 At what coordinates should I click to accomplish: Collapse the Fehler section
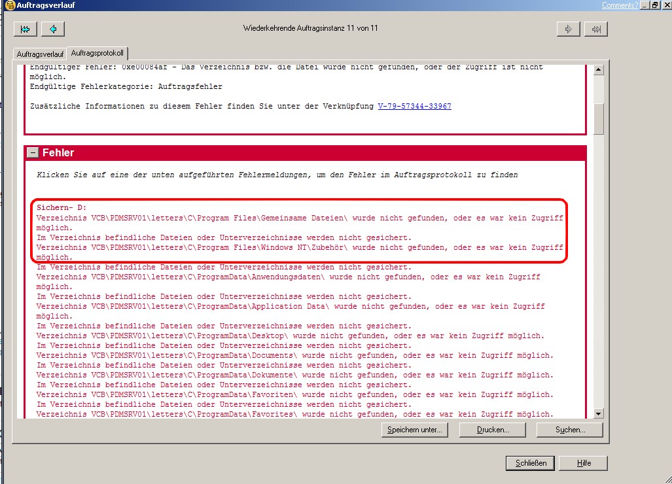click(x=33, y=152)
